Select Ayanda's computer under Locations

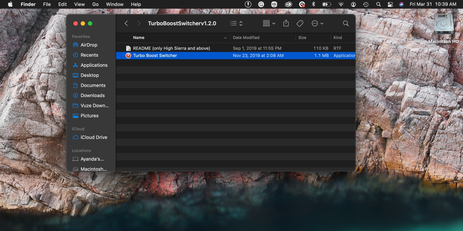tap(92, 159)
